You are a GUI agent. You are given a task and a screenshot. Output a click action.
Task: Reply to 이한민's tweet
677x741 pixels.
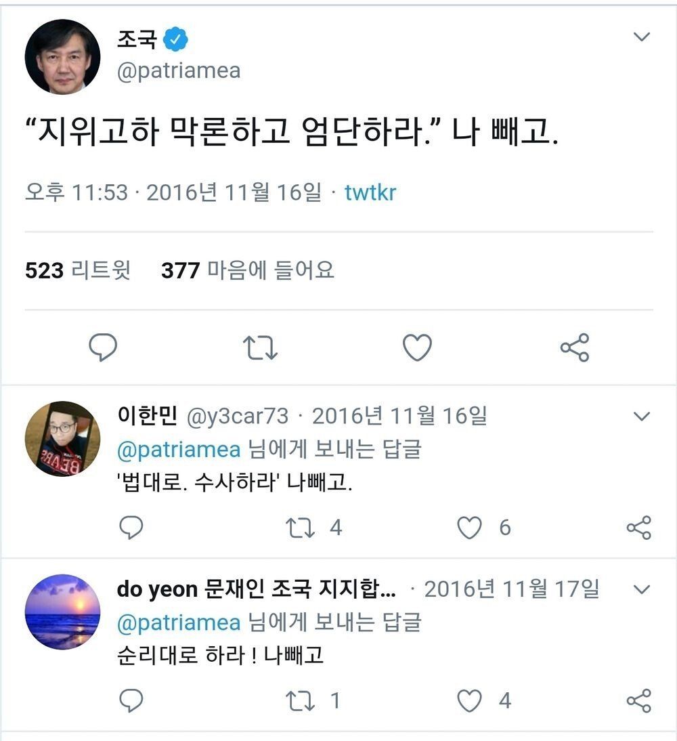(131, 528)
